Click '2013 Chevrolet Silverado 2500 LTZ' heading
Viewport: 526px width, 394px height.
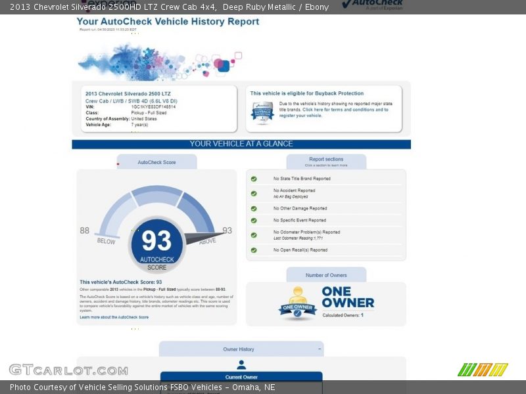[x=128, y=94]
